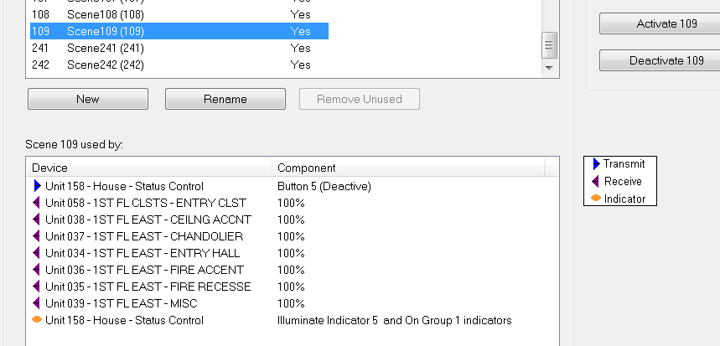Click receive arrow icon for CHANDELIER unit
This screenshot has width=720, height=346.
click(x=37, y=236)
